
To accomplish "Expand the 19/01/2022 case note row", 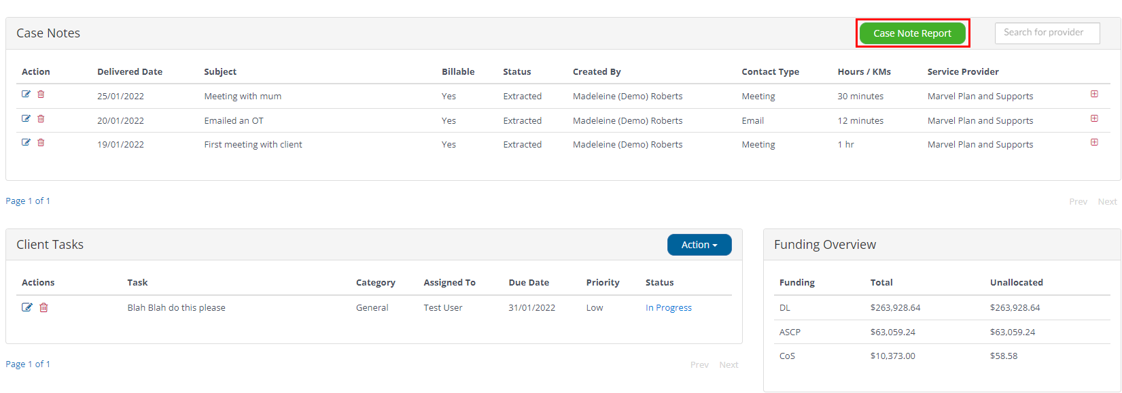I will pyautogui.click(x=1094, y=143).
